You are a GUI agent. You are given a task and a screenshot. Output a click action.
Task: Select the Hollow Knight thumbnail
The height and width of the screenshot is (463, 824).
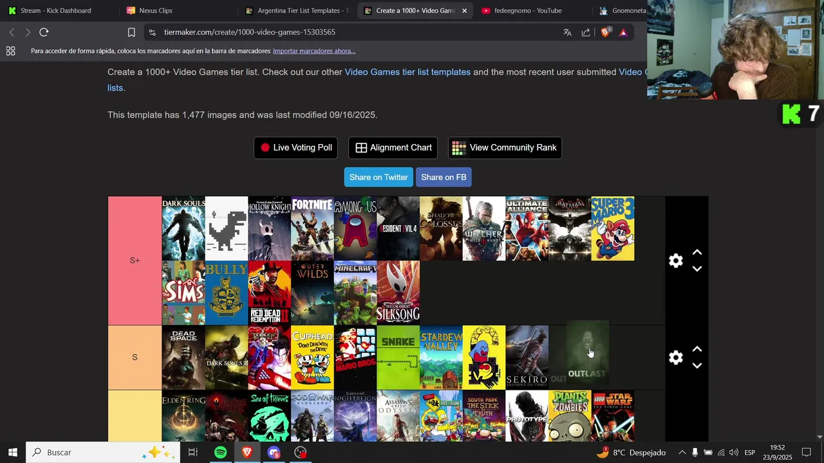point(269,229)
